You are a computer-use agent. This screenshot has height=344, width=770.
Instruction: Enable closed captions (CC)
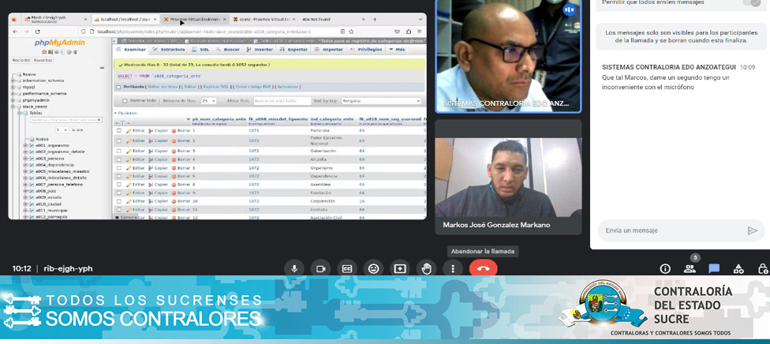(x=347, y=269)
